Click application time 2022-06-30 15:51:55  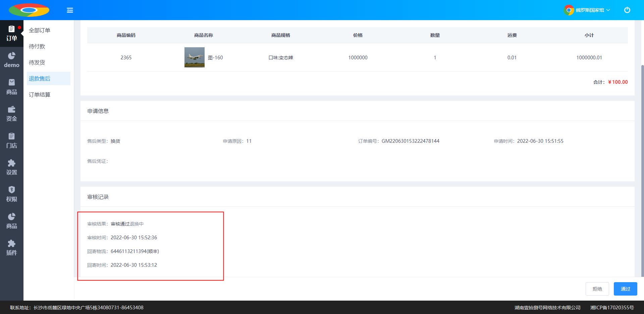(540, 141)
